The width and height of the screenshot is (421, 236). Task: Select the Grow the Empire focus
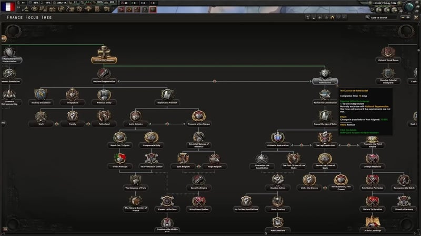[199, 183]
